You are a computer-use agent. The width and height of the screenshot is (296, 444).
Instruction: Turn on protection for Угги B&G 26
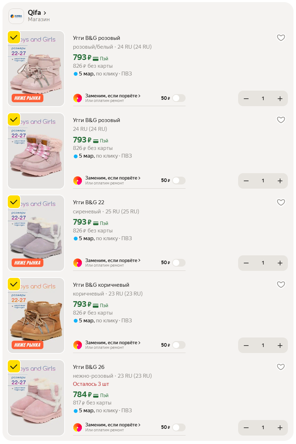pyautogui.click(x=179, y=427)
